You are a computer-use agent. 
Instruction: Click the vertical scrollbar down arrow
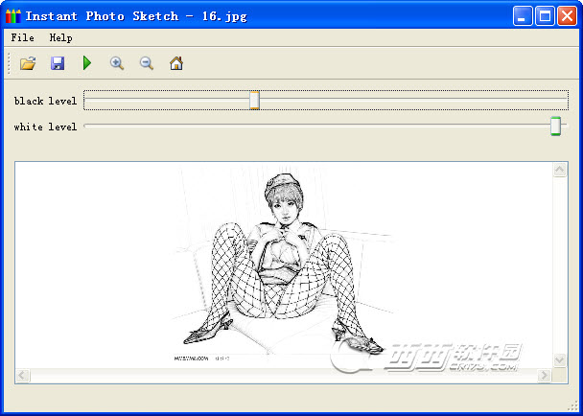click(x=560, y=359)
